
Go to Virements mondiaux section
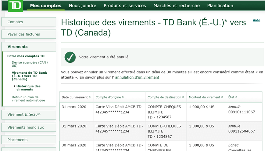coord(29,127)
